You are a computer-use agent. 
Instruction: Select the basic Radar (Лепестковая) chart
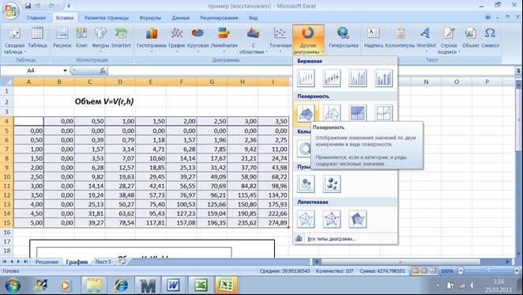point(306,219)
